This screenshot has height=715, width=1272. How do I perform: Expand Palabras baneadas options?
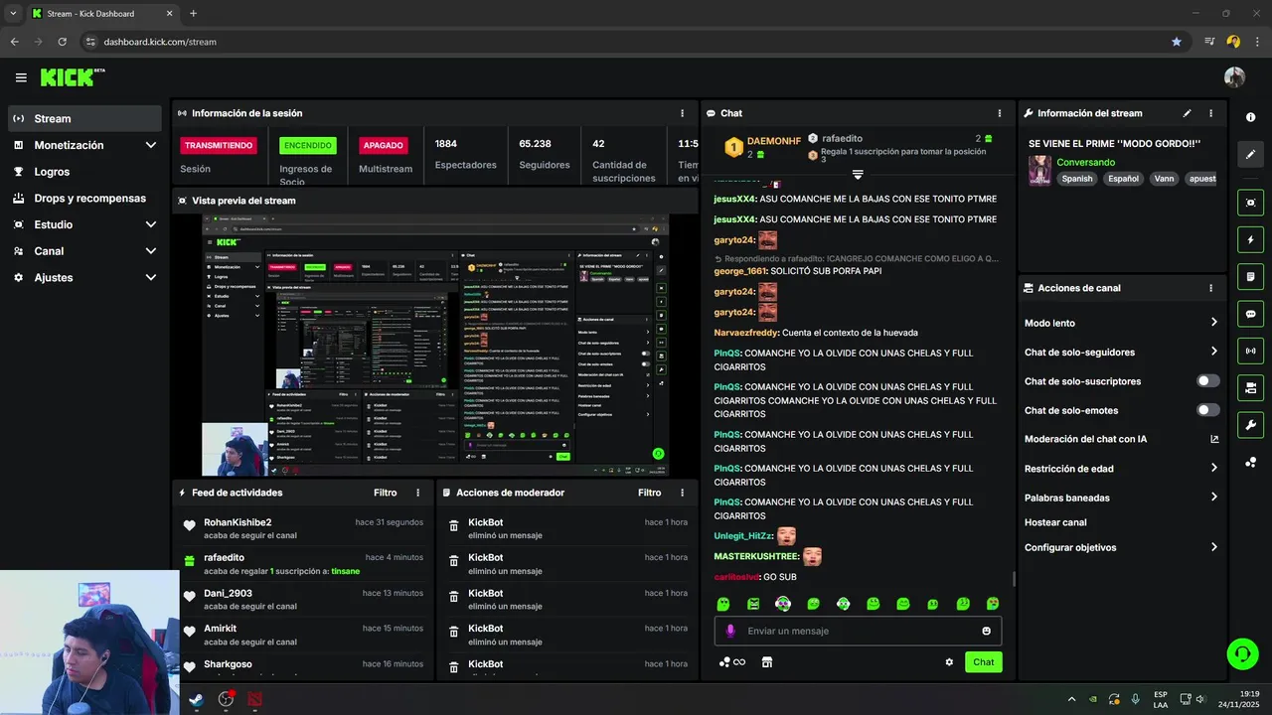1214,498
